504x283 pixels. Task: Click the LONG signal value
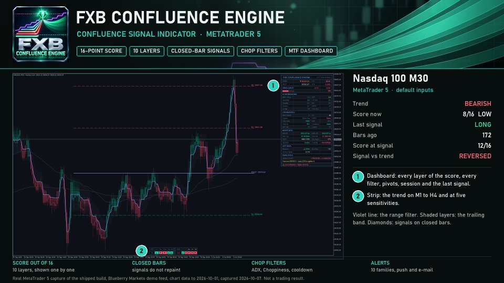[483, 125]
